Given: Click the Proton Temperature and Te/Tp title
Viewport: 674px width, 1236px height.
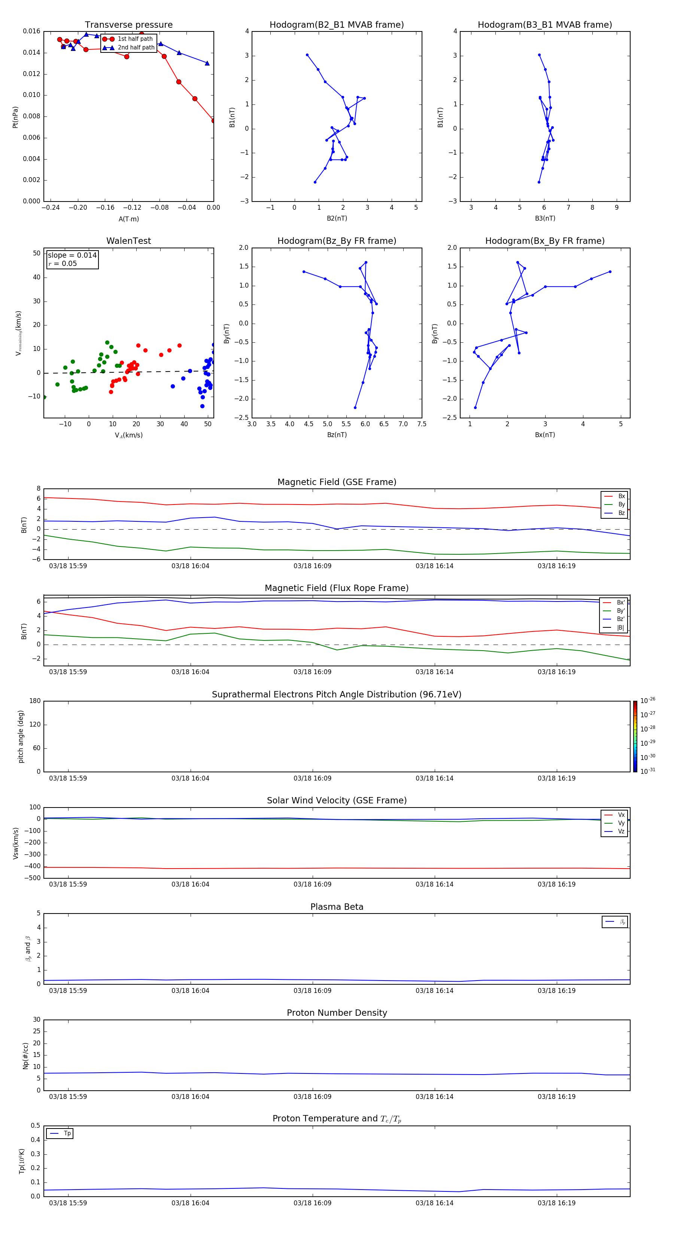Looking at the screenshot, I should tap(337, 1119).
